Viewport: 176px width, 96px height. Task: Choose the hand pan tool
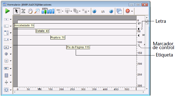tap(30, 11)
